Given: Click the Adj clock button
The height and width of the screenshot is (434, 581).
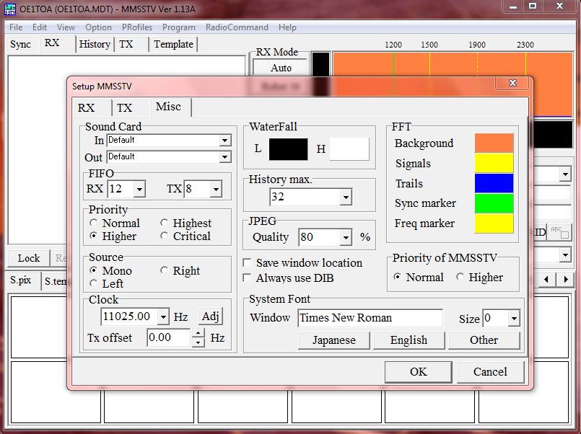Looking at the screenshot, I should point(211,316).
